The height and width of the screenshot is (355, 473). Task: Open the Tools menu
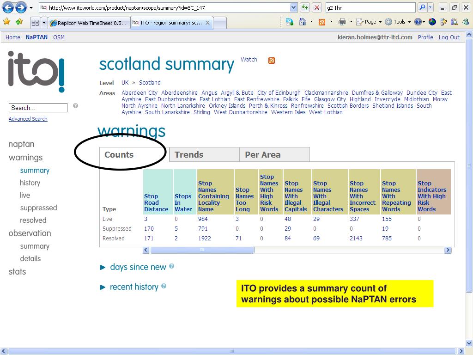[x=398, y=22]
